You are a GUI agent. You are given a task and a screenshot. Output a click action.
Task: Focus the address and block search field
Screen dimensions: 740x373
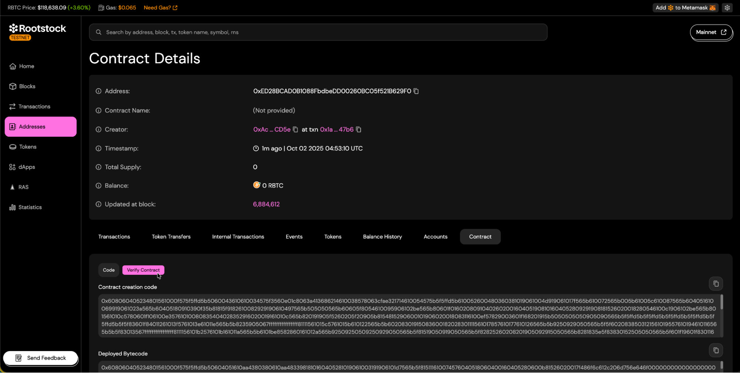tap(318, 32)
